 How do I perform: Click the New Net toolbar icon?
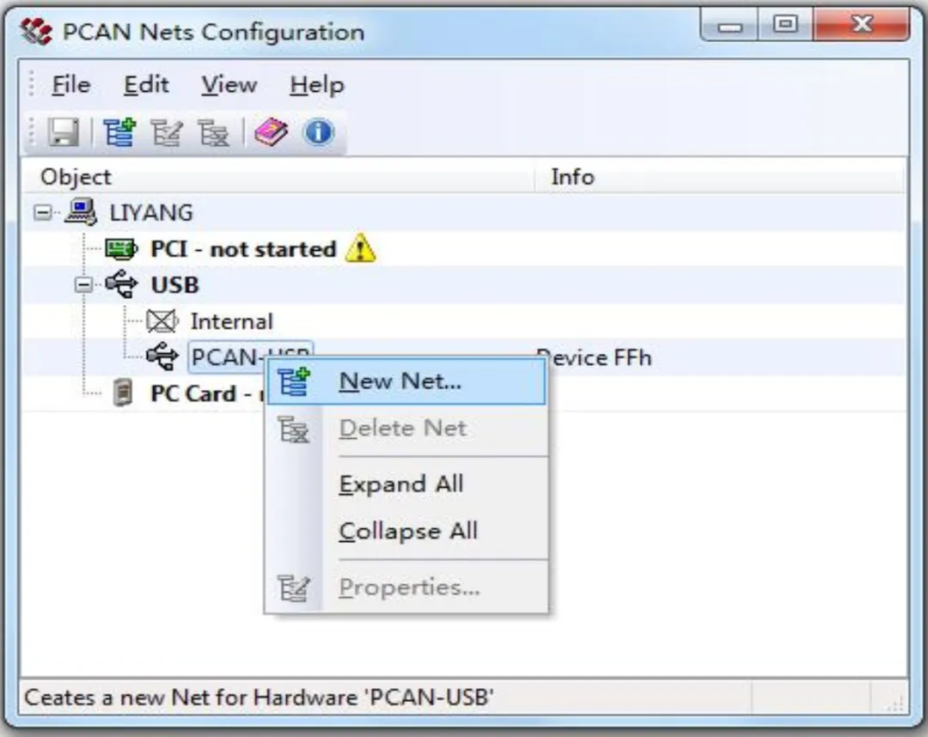click(119, 132)
